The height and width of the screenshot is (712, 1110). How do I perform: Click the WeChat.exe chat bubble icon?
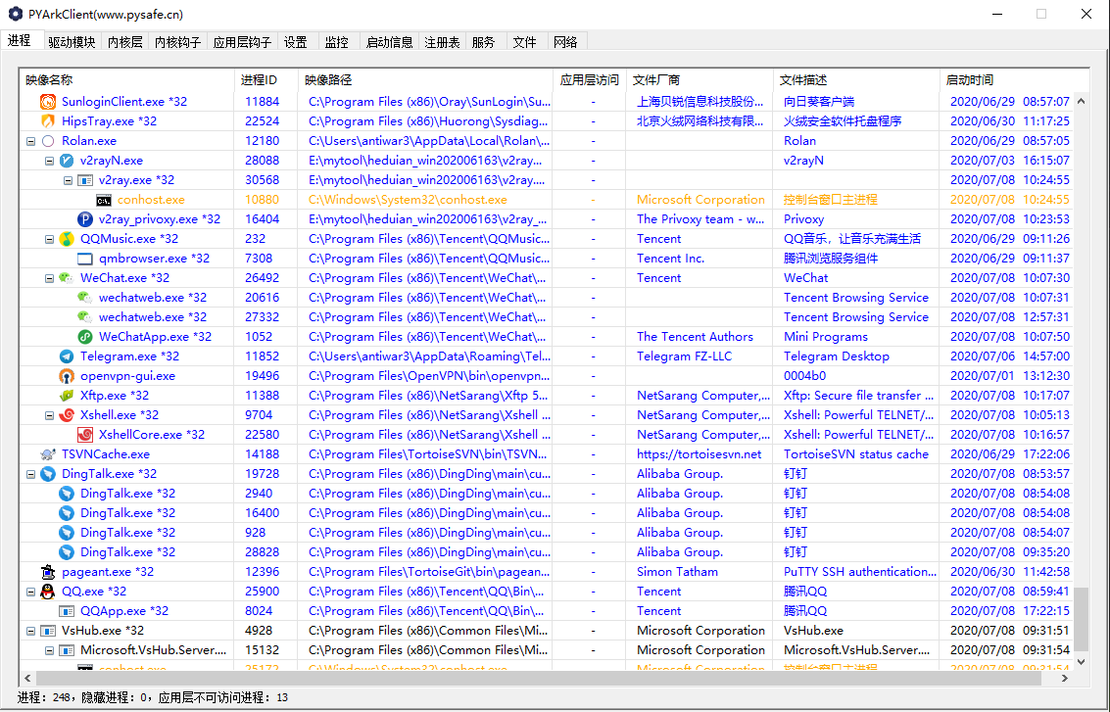(x=67, y=278)
